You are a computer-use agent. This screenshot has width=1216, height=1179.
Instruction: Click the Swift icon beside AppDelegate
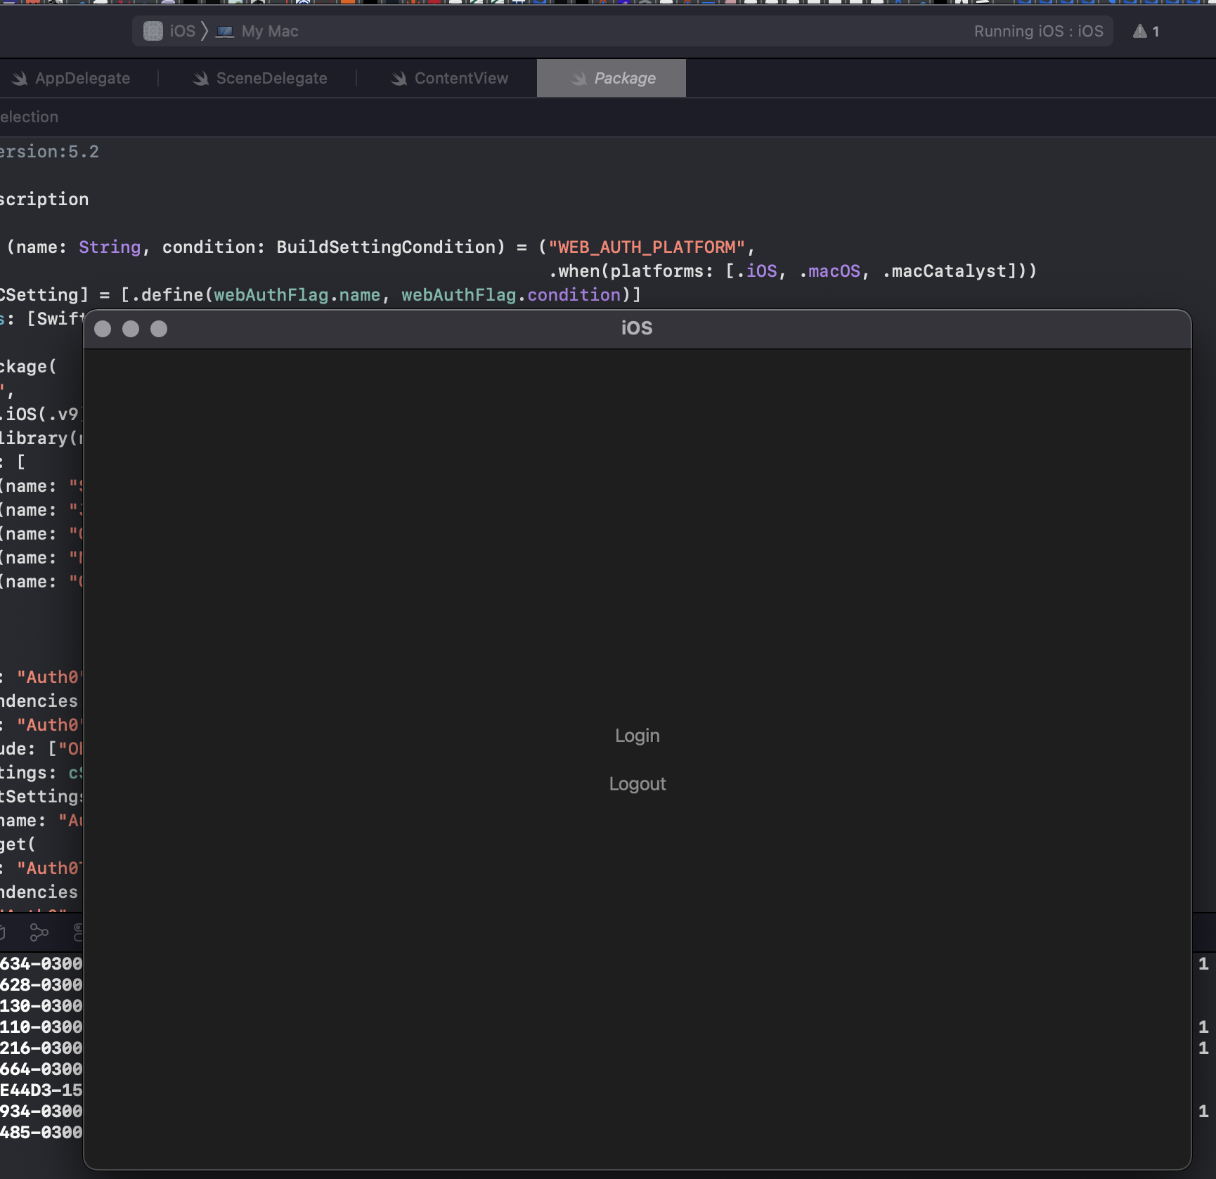click(18, 78)
